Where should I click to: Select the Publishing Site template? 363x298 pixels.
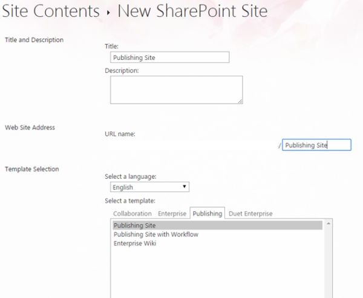[217, 225]
